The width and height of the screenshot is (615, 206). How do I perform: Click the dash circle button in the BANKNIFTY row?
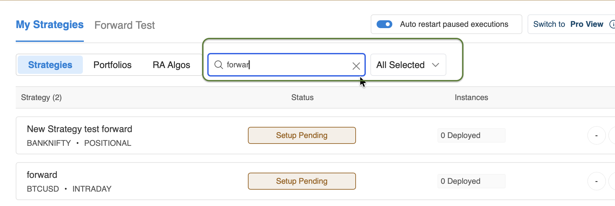(596, 135)
